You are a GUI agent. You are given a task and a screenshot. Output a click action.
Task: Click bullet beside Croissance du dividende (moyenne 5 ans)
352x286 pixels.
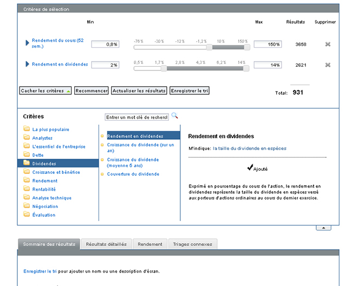[102, 160]
